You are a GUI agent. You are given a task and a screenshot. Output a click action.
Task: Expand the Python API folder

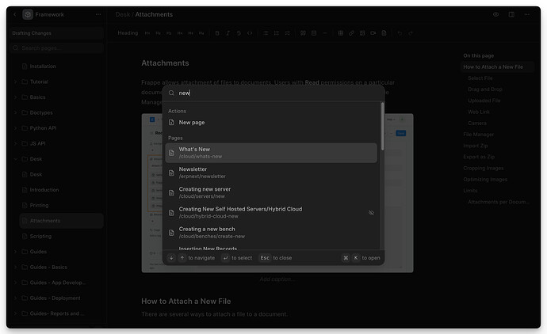15,128
